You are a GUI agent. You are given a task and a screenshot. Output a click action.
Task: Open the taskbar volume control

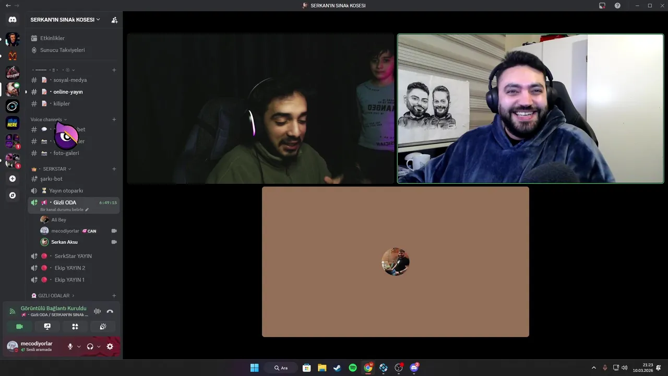pyautogui.click(x=625, y=368)
